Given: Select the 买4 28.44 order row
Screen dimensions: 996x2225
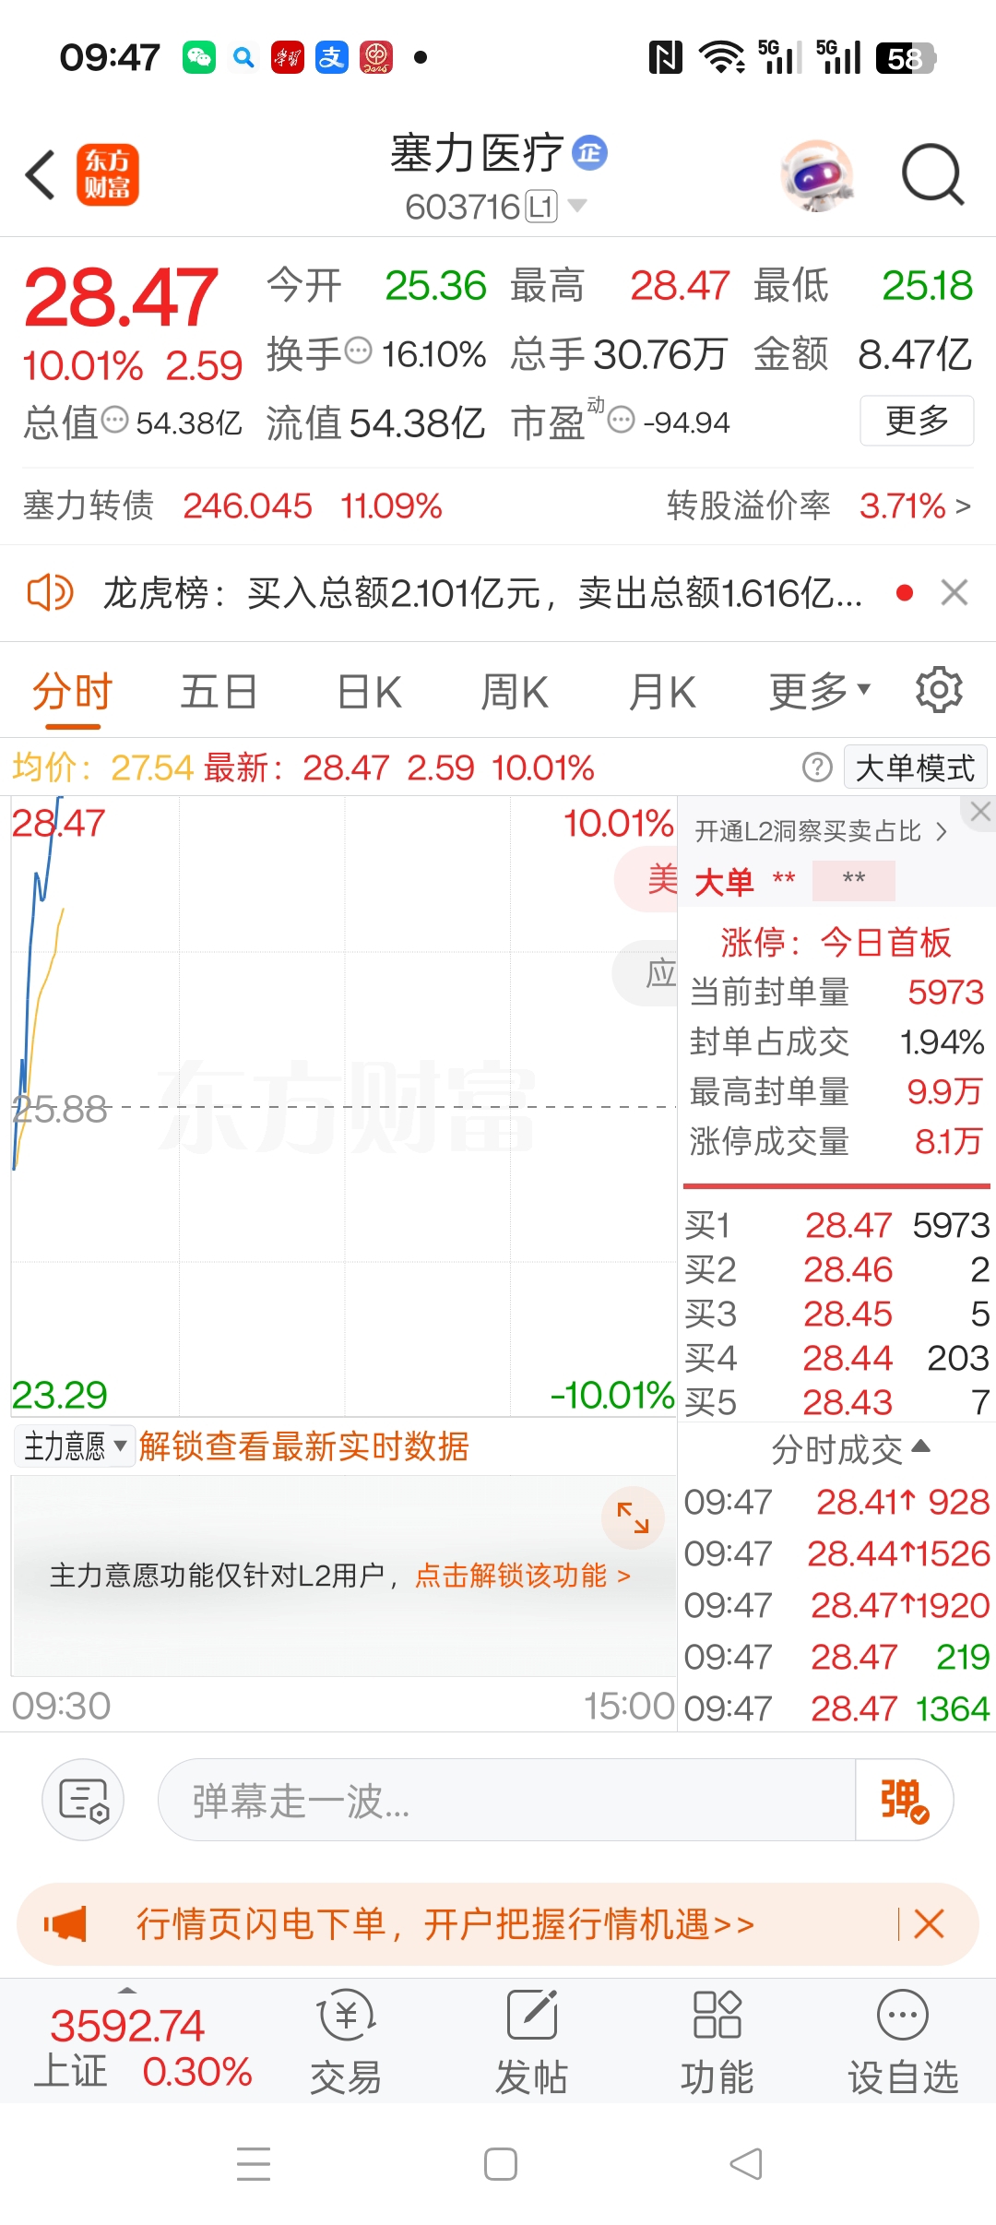Looking at the screenshot, I should (x=836, y=1358).
